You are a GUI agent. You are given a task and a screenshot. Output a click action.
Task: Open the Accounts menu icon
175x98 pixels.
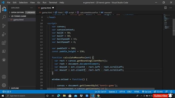point(4,77)
